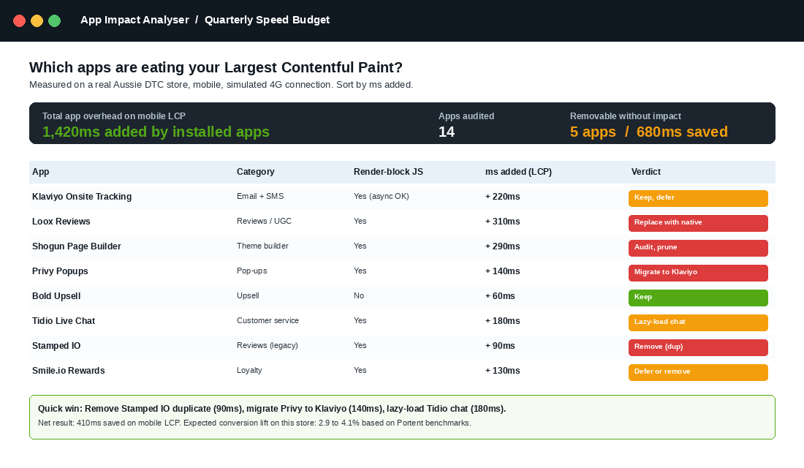Click the Email + SMS category cell

pyautogui.click(x=260, y=196)
